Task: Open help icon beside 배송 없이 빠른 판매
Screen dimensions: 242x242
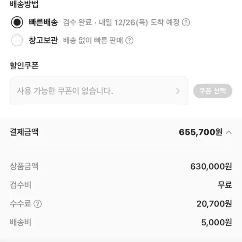Action: 129,40
